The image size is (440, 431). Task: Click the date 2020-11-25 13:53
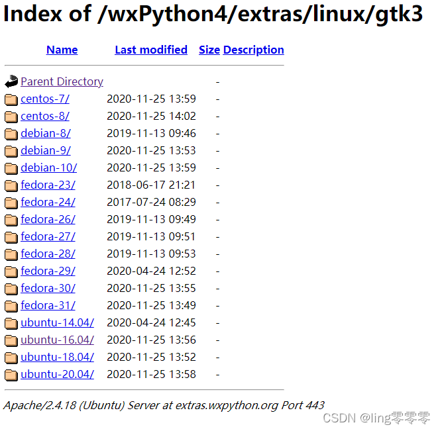151,150
